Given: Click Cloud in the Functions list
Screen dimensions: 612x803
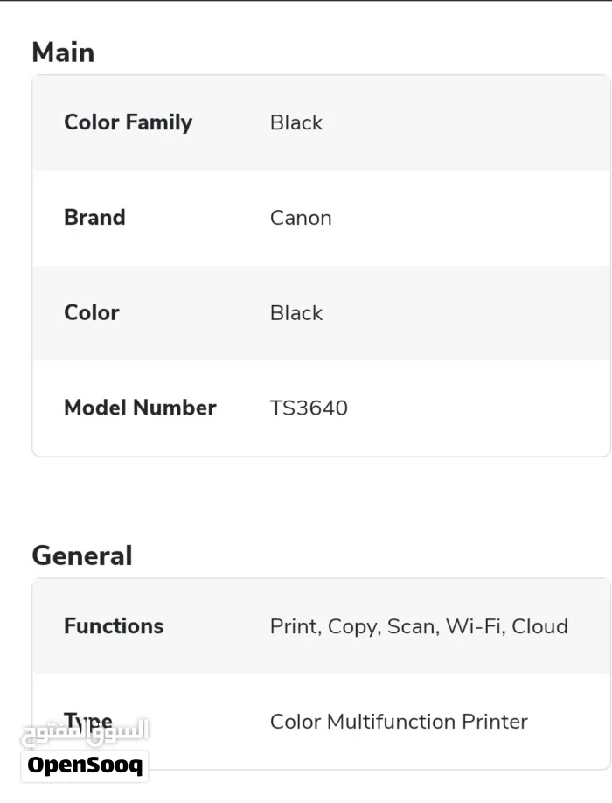Looking at the screenshot, I should coord(540,626).
